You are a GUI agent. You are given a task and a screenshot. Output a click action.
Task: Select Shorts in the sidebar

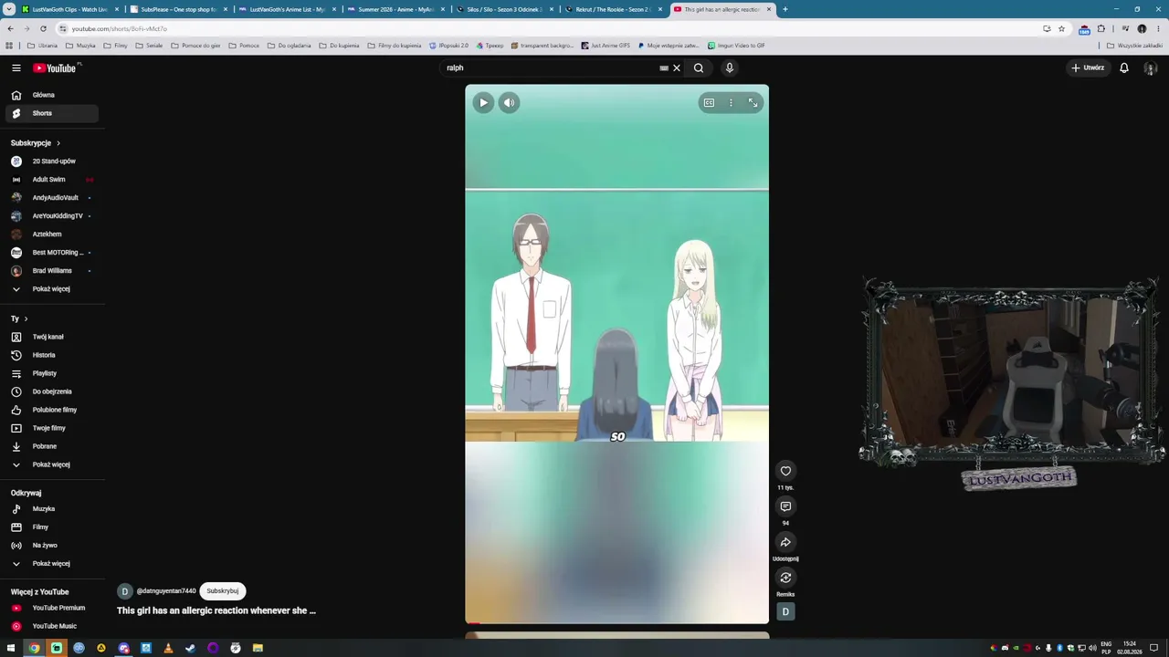52,113
